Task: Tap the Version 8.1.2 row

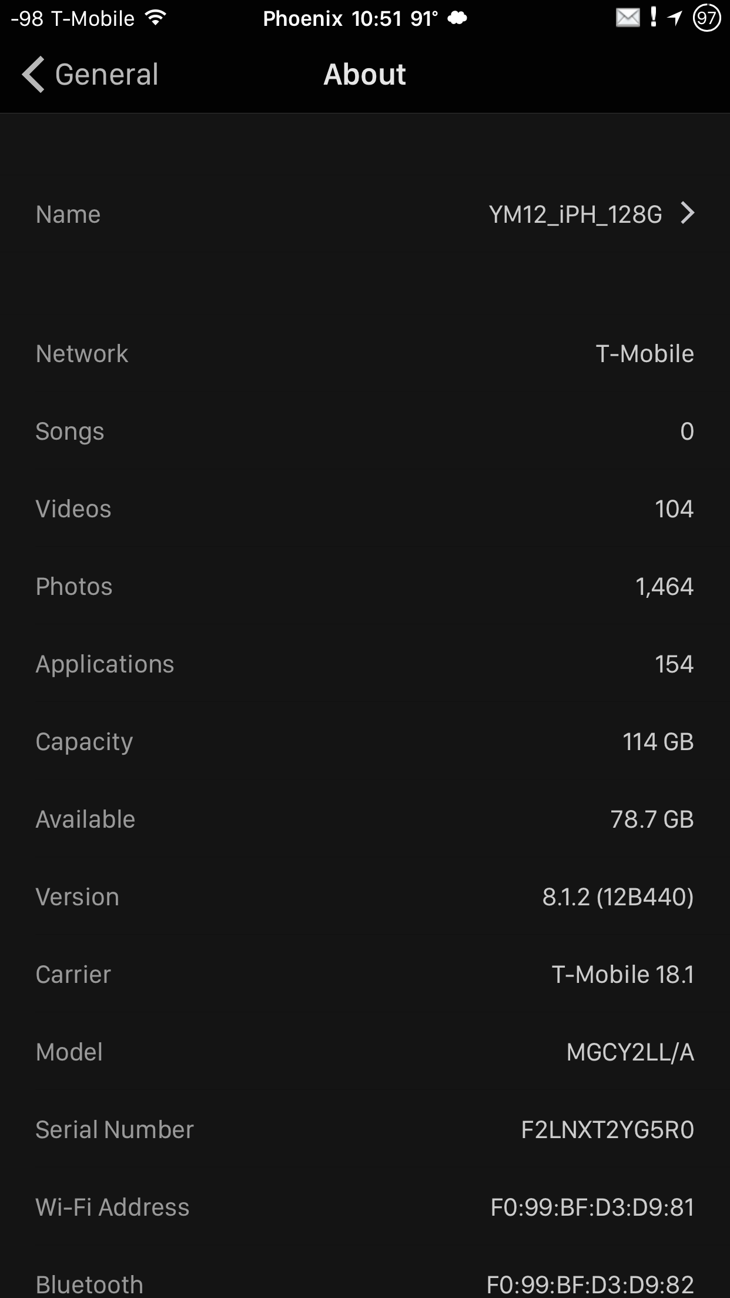Action: [365, 897]
